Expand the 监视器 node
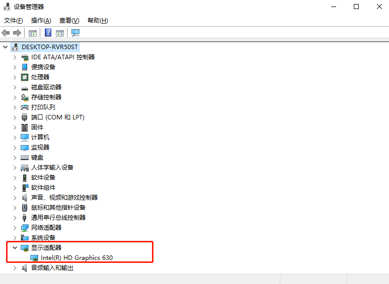The width and height of the screenshot is (389, 284). (x=15, y=148)
